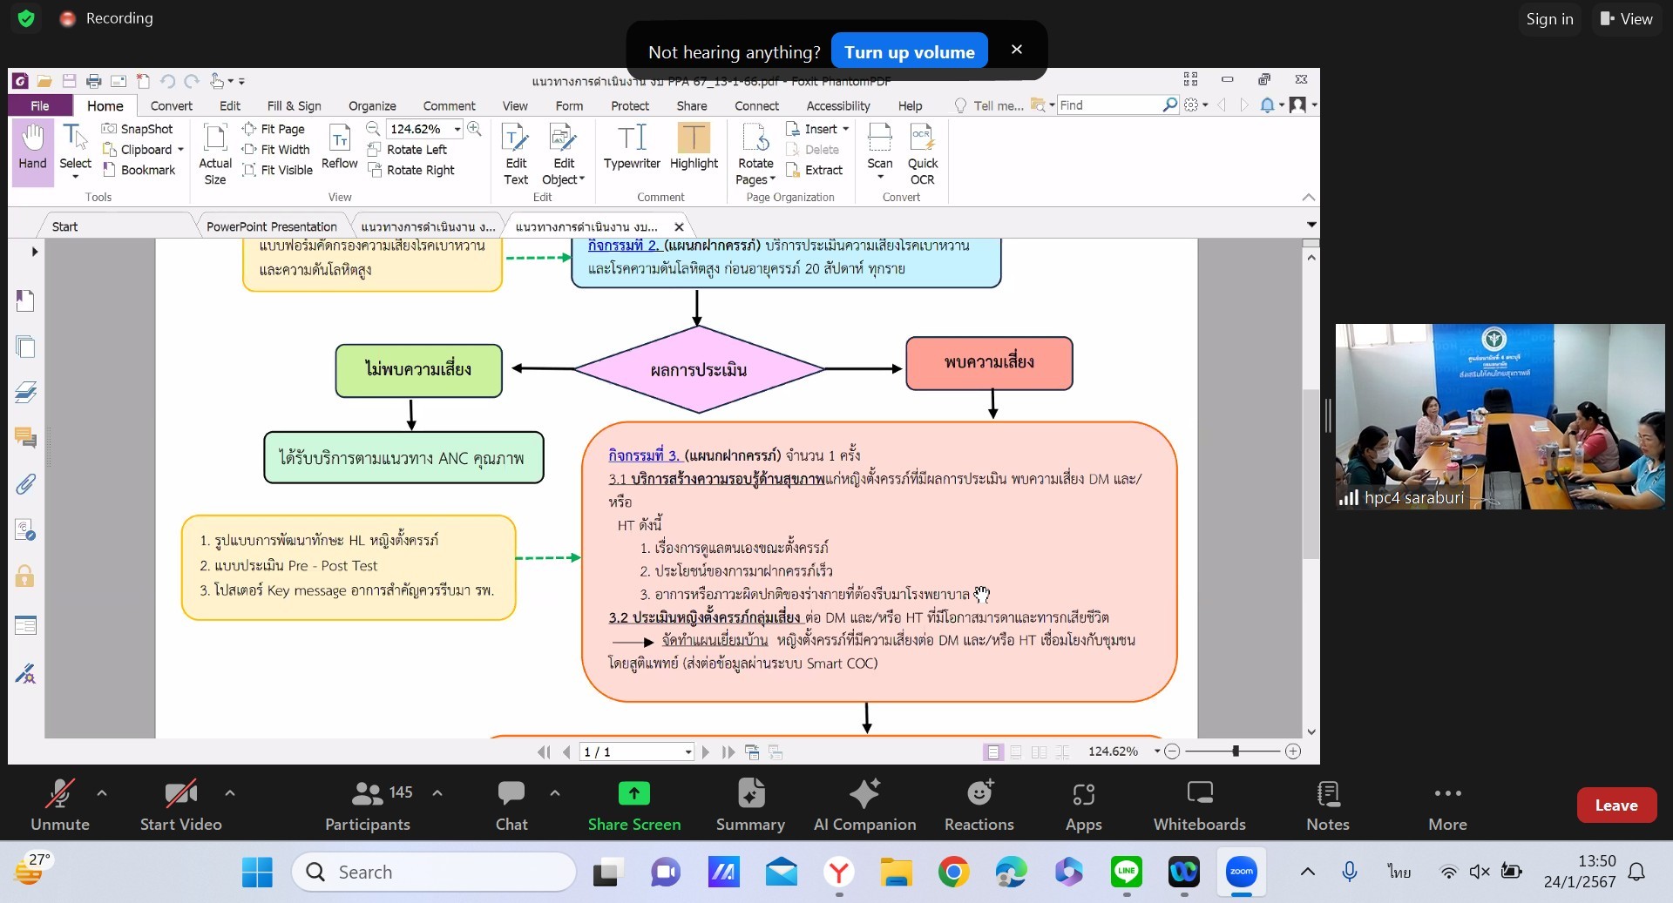Unmute the microphone in Zoom
1673x903 pixels.
pyautogui.click(x=59, y=805)
